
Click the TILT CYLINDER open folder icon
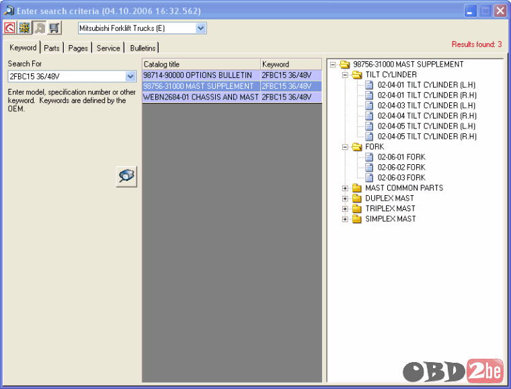(x=357, y=75)
